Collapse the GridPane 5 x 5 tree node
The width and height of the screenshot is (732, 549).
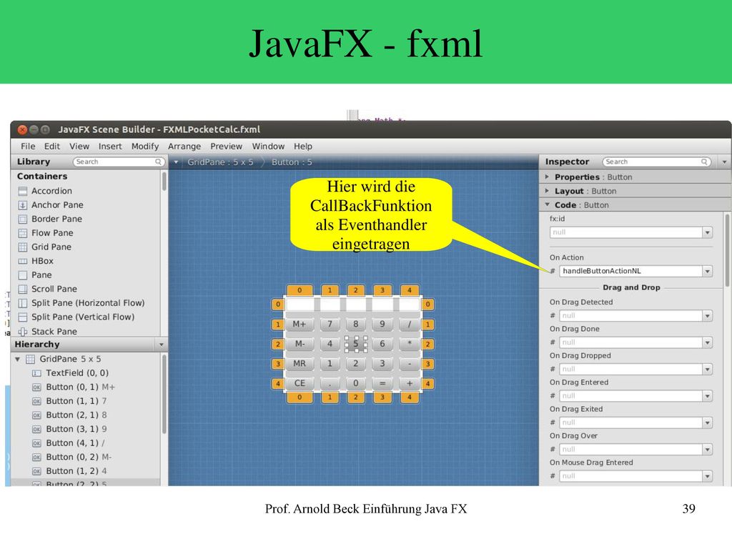click(x=17, y=359)
